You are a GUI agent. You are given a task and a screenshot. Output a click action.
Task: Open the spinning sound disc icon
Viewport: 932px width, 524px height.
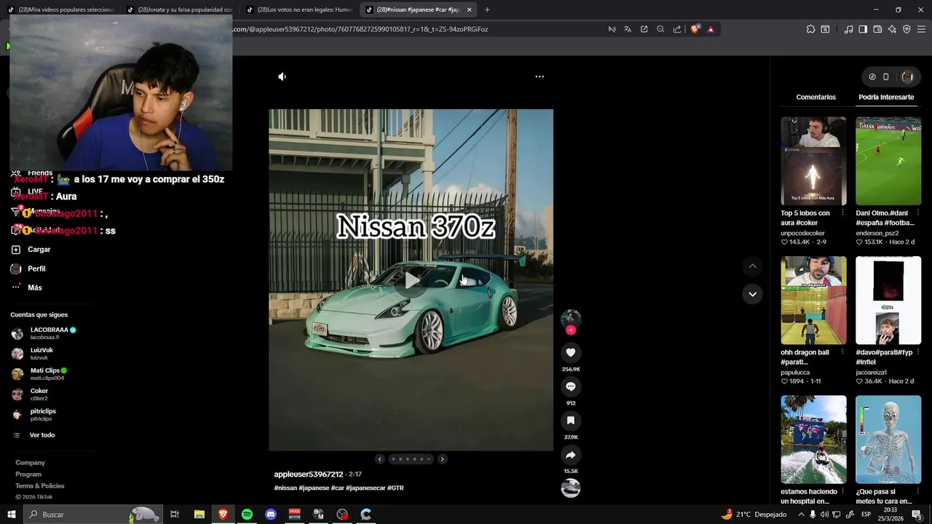tap(571, 488)
